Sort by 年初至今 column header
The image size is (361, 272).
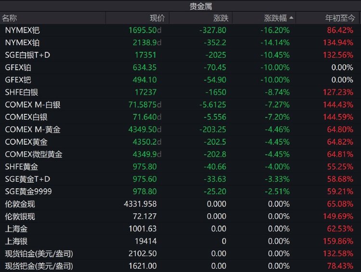340,18
